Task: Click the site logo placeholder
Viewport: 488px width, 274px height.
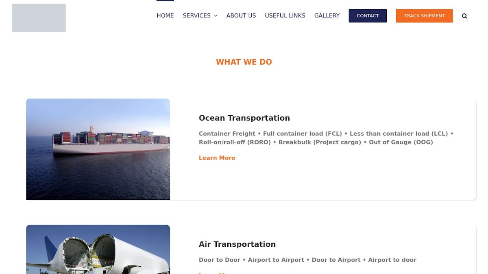Action: 39,18
